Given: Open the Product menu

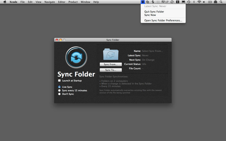Looking at the screenshot, I should [73, 2].
